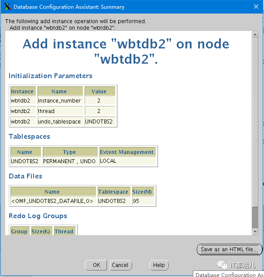Click the Extent Management column header

click(x=127, y=152)
